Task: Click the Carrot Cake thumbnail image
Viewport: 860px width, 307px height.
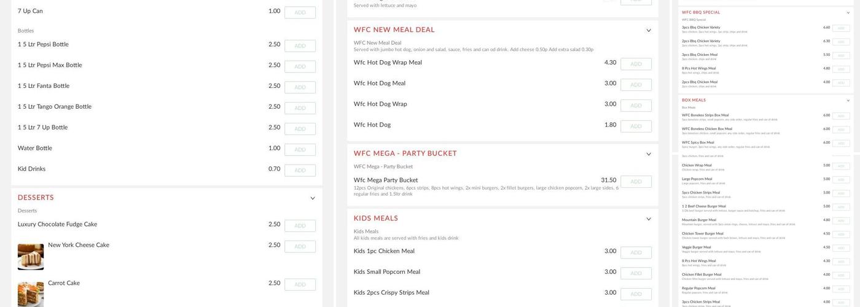Action: 31,293
